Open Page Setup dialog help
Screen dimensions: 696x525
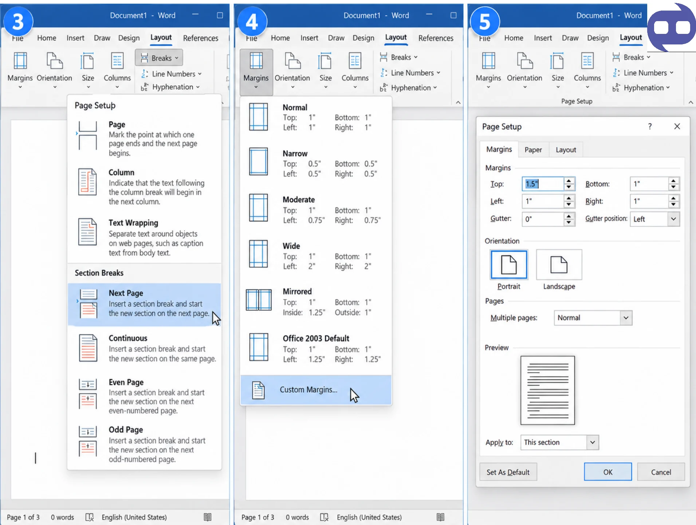pos(650,126)
